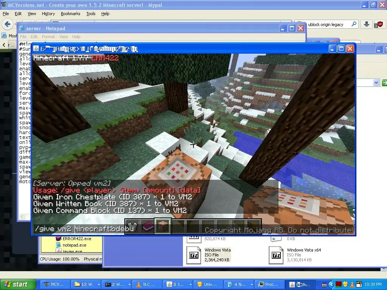Click the Java icon in Minecraft window title
387x290 pixels.
click(x=36, y=49)
